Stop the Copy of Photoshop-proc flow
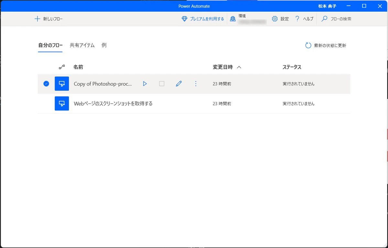The height and width of the screenshot is (248, 388). click(x=162, y=84)
